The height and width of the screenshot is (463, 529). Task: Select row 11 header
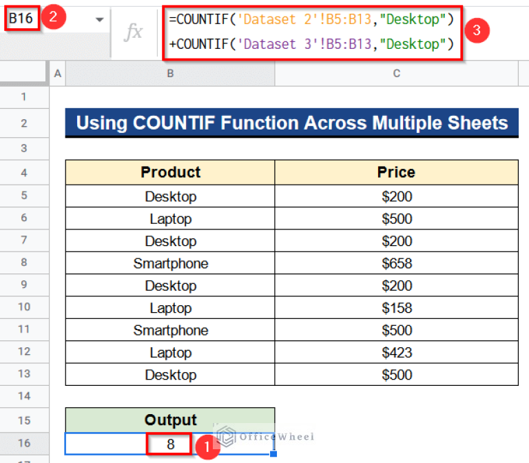click(x=24, y=329)
